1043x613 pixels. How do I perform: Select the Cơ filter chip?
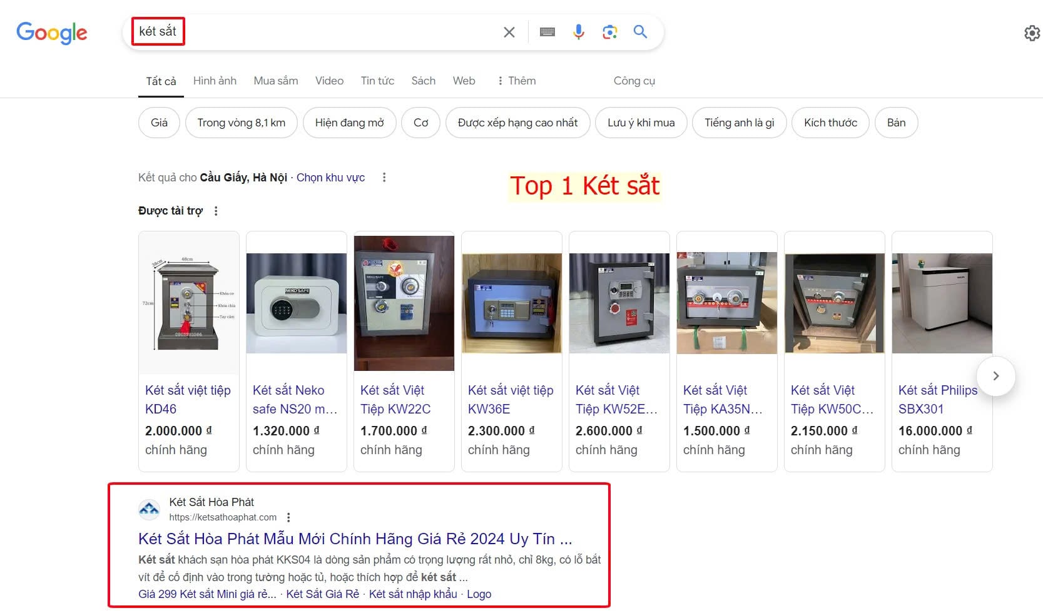[420, 123]
